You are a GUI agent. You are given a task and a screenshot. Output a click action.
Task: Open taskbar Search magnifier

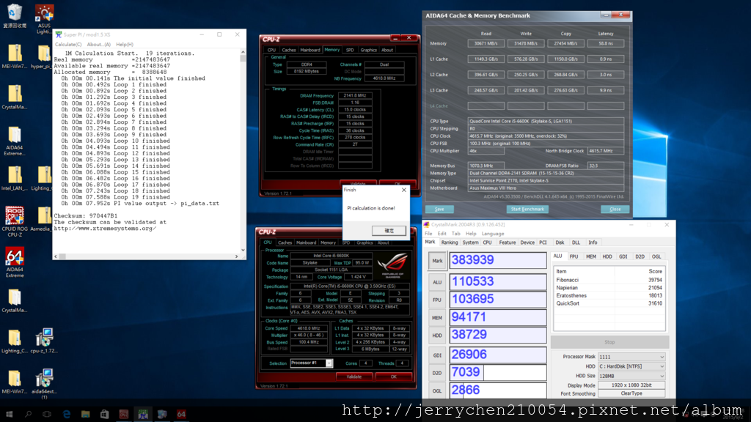[29, 415]
